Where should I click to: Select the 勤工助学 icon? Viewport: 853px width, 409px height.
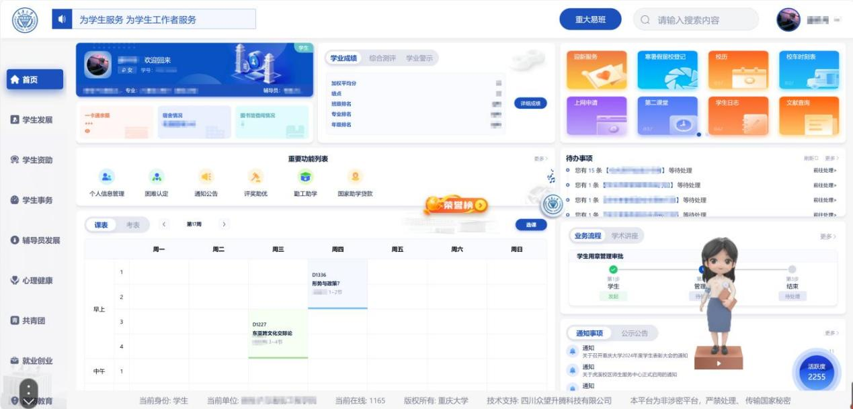(x=305, y=177)
